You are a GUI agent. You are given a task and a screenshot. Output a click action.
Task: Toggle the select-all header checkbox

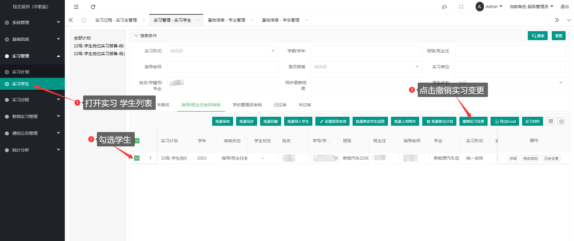pyautogui.click(x=137, y=141)
